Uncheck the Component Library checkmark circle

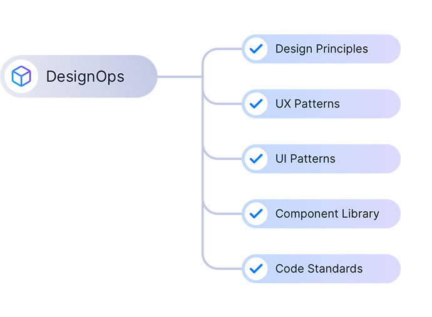[256, 214]
